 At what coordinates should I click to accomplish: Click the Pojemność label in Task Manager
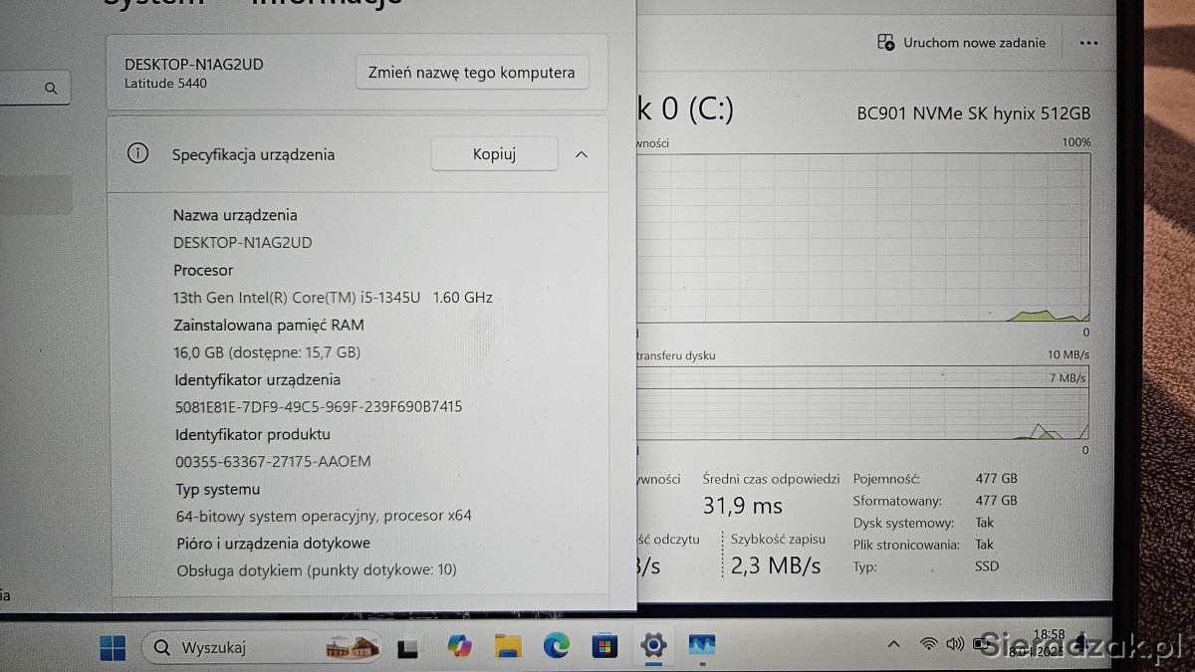tap(886, 479)
